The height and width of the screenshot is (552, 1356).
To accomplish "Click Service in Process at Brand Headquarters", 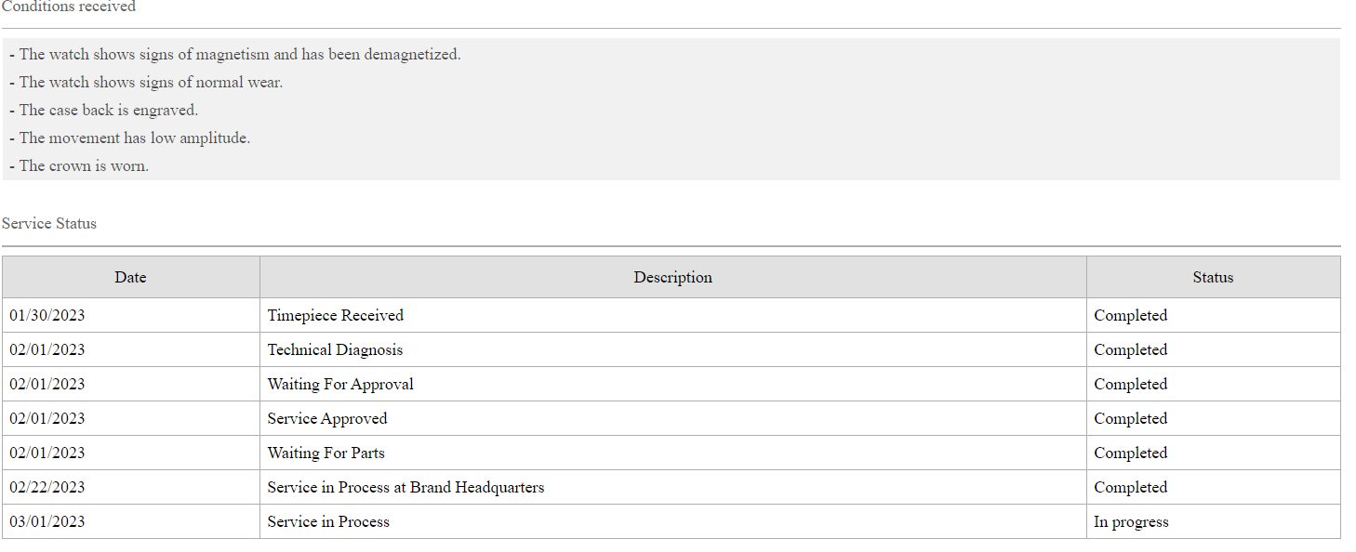I will pyautogui.click(x=405, y=487).
